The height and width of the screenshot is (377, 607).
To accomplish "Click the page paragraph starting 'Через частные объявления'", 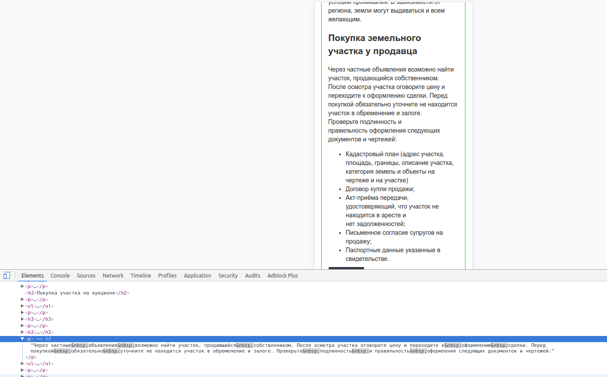I will pos(392,104).
